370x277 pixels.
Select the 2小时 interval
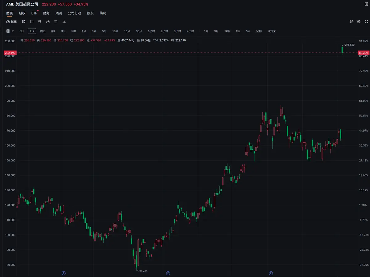pyautogui.click(x=164, y=31)
